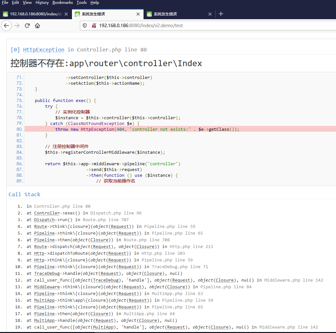Click the Forward arrow navigation button

17,26
